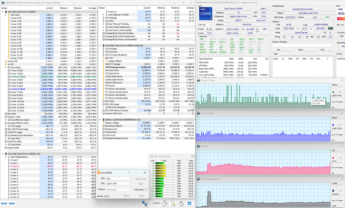
Task: Open sensor settings gear icon
Action: [181, 203]
